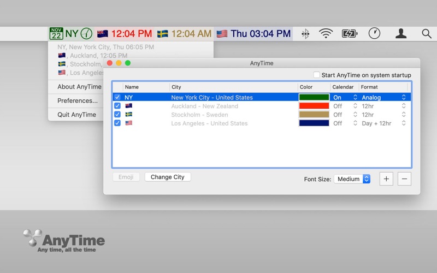
Task: Open the Font Size Medium dropdown
Action: [x=352, y=179]
